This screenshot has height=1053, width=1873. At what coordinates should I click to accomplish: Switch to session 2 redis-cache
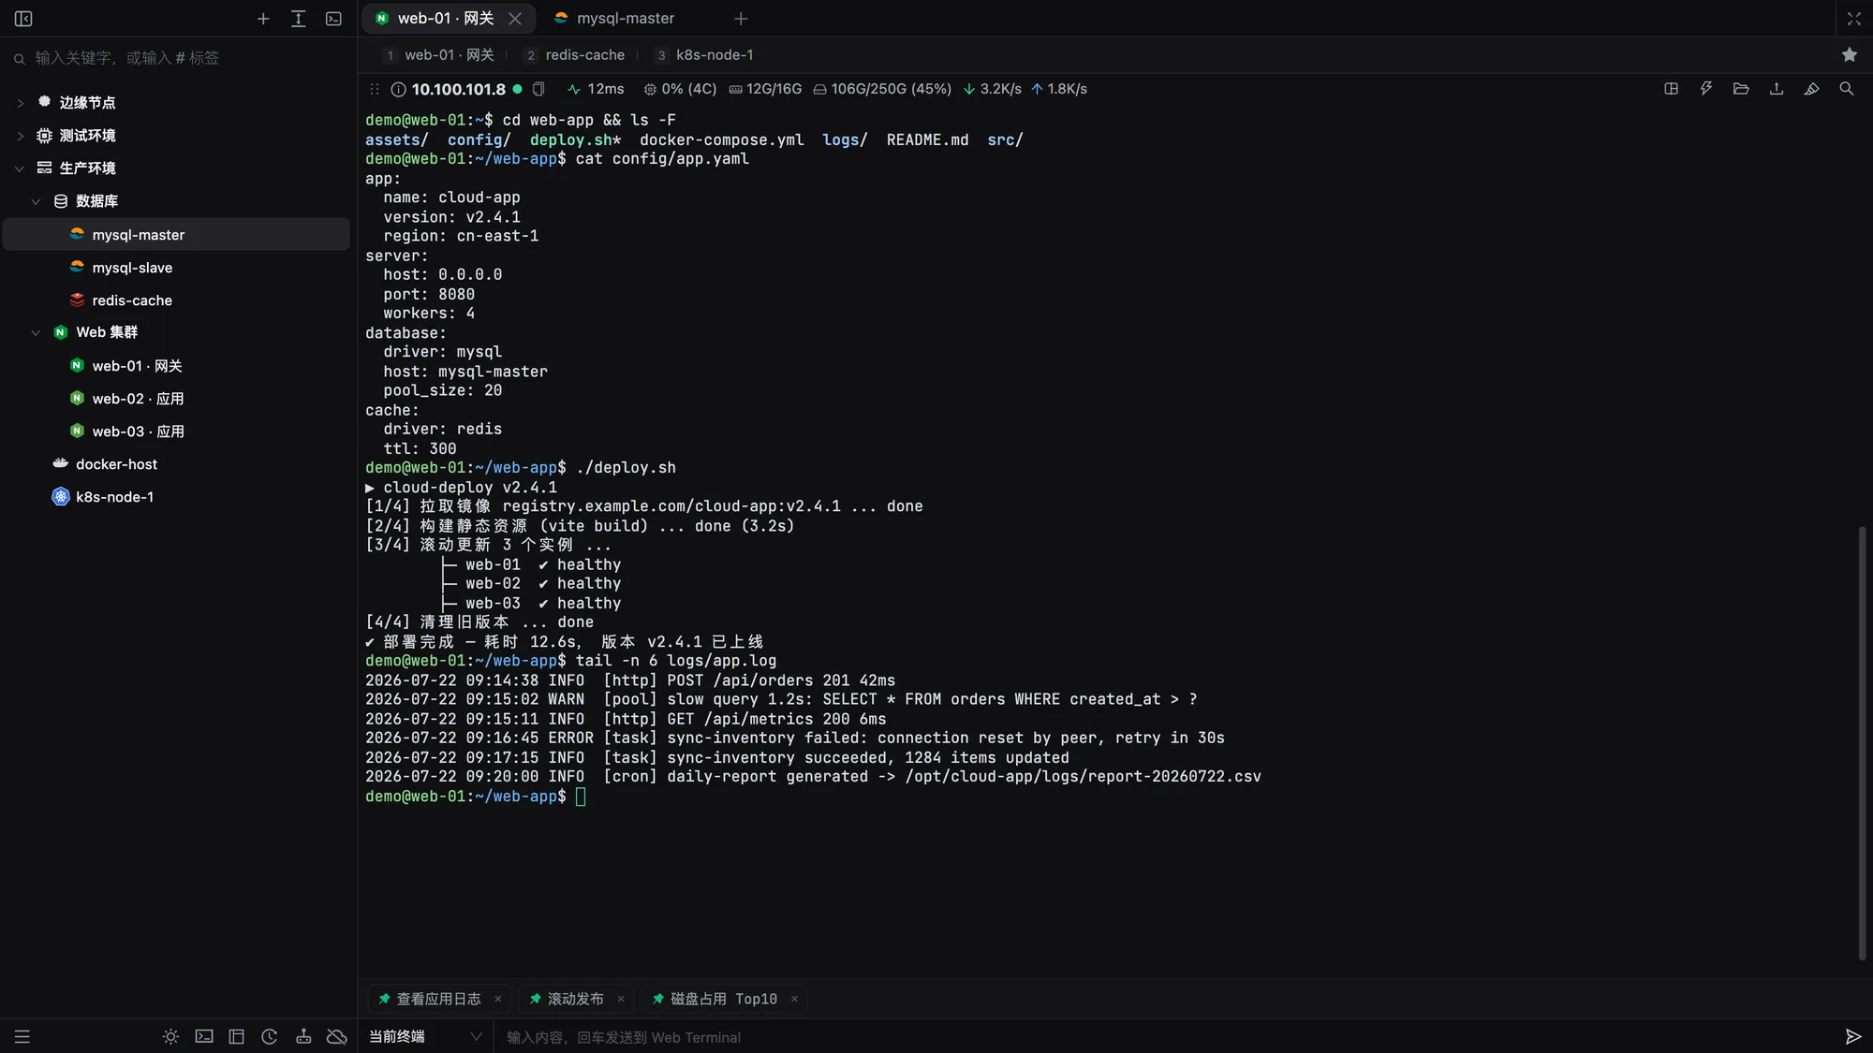(x=575, y=55)
